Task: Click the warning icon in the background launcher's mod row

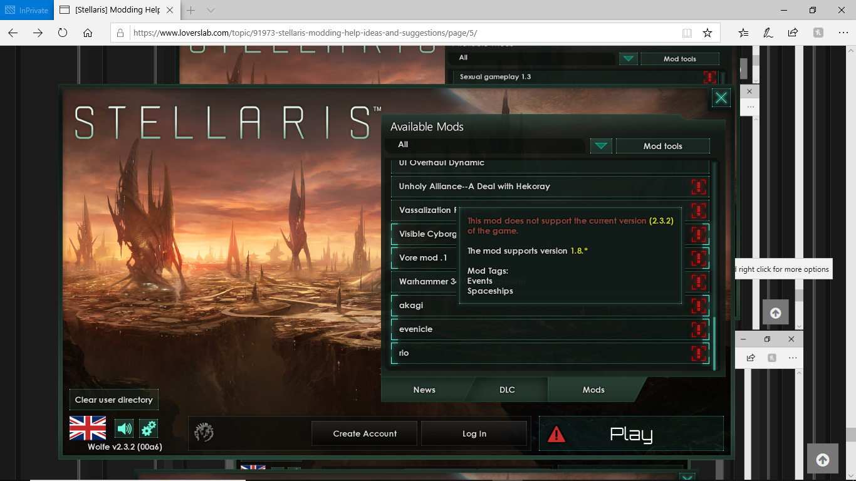Action: click(x=709, y=77)
